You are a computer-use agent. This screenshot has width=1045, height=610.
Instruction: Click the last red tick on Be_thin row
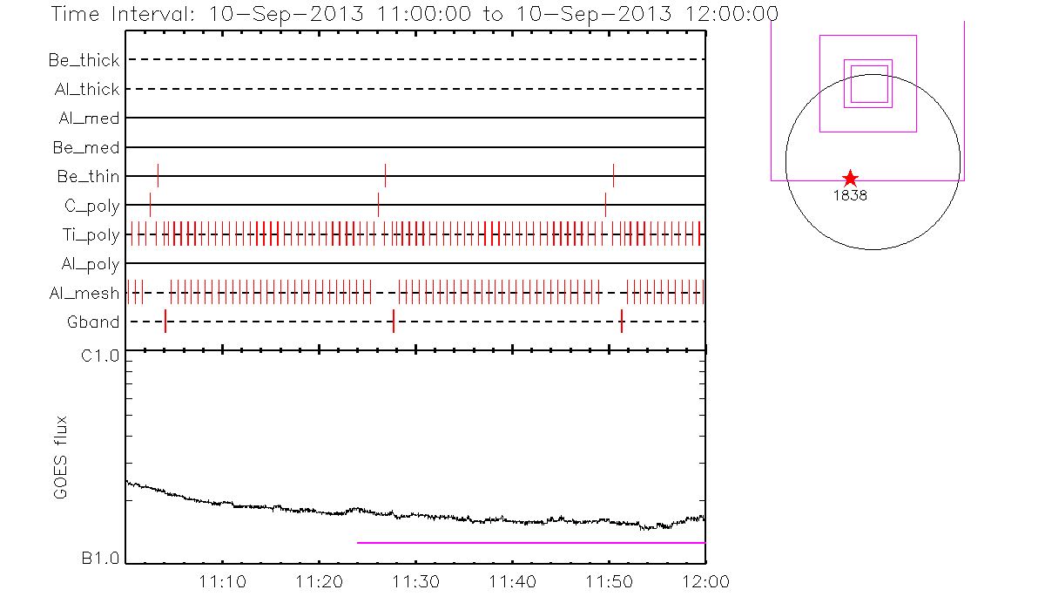[613, 175]
